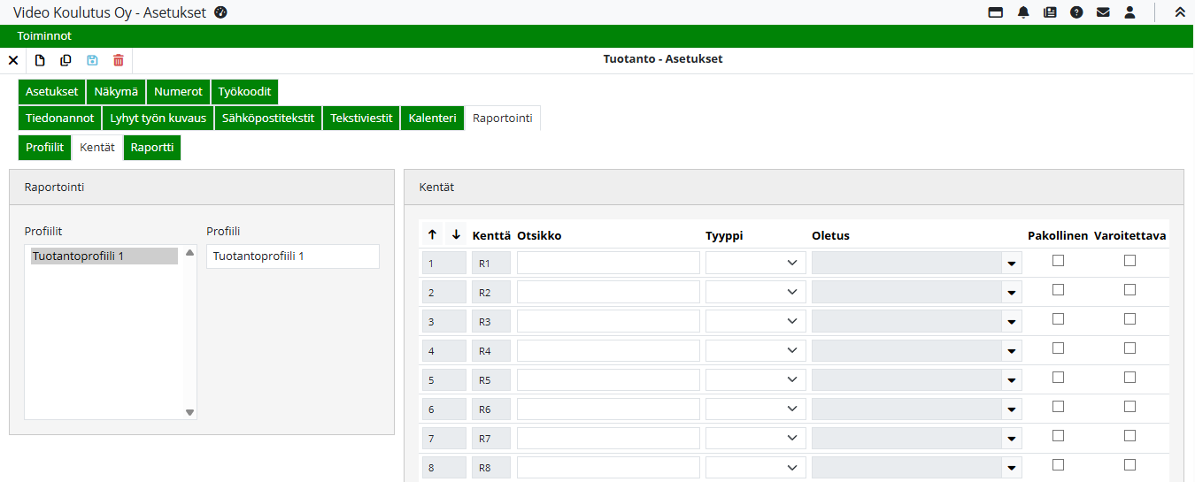Open the envelope messages icon
This screenshot has width=1195, height=482.
coord(1103,12)
